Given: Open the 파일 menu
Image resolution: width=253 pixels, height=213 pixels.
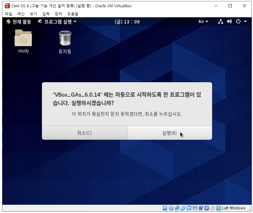Looking at the screenshot, I should pyautogui.click(x=9, y=14).
